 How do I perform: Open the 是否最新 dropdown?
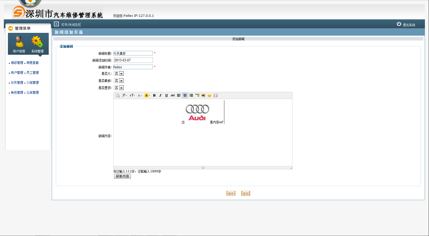click(119, 81)
